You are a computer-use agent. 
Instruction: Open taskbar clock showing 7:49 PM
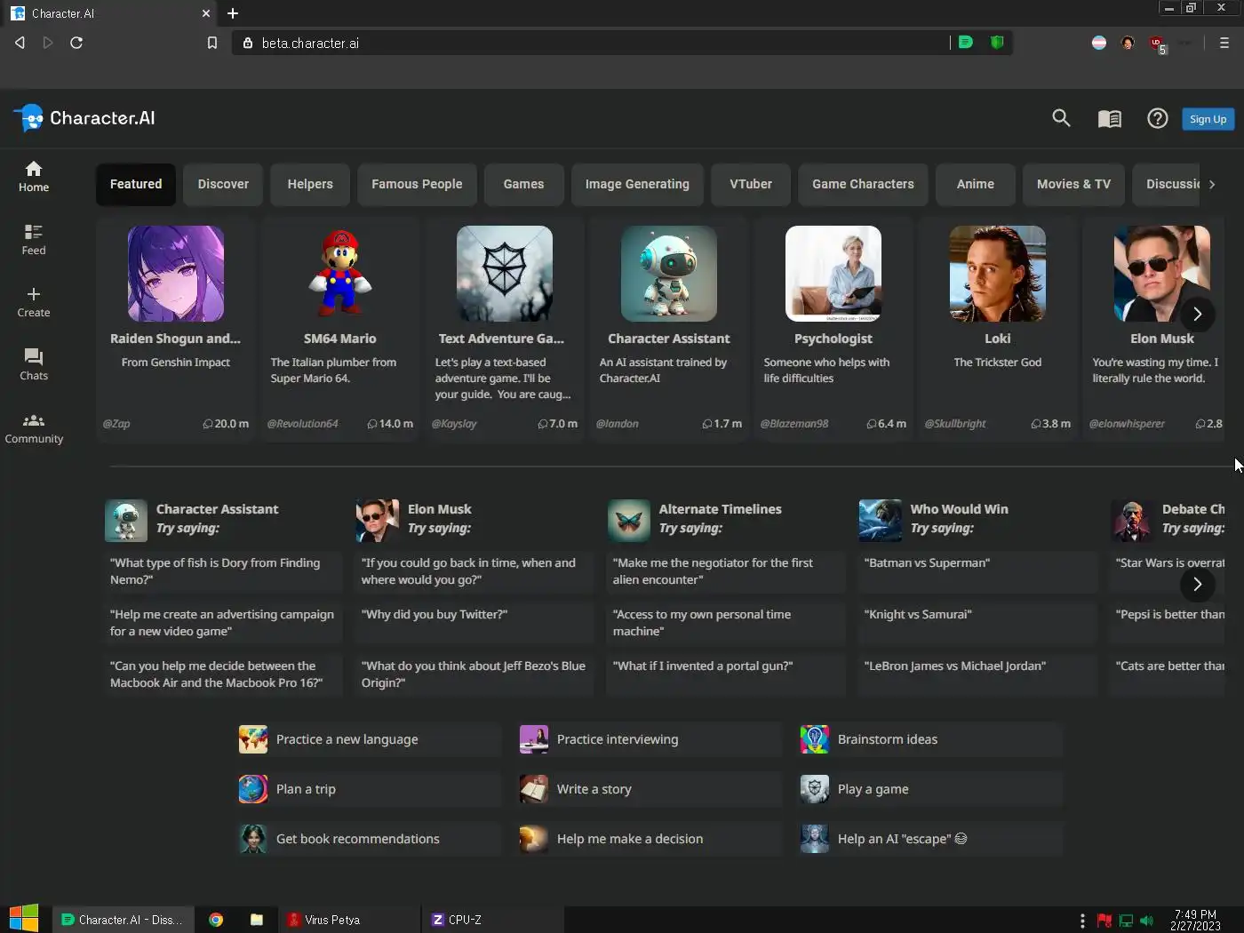pos(1195,920)
